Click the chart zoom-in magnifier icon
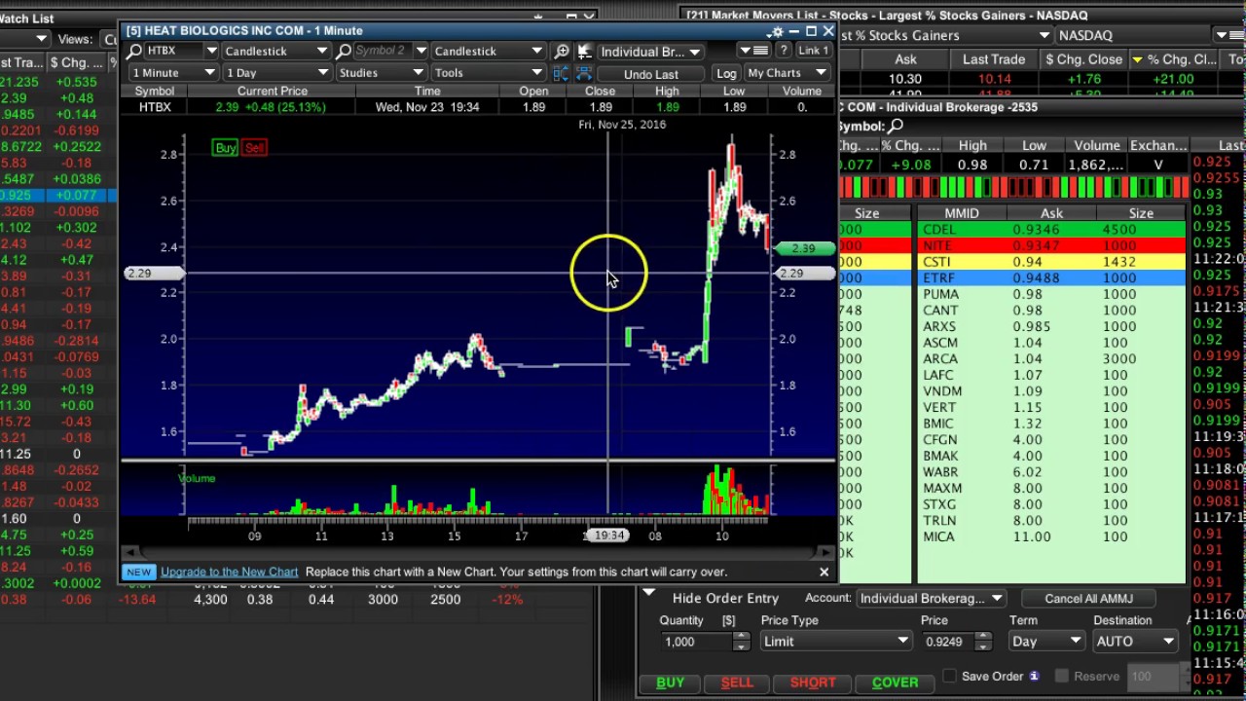 562,52
